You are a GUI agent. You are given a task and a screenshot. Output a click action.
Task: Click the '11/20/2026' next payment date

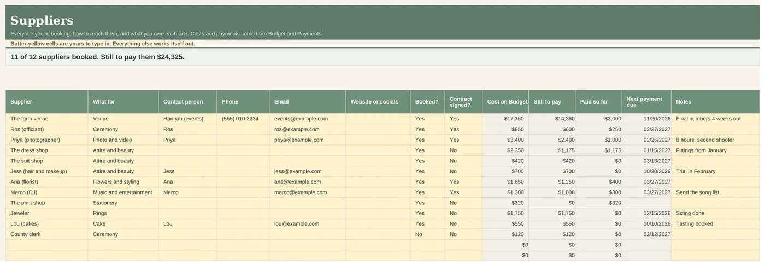click(x=647, y=119)
